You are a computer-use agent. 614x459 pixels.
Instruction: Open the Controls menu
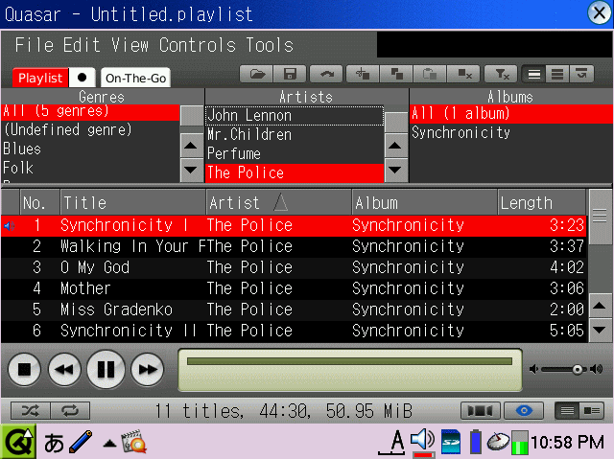(x=198, y=45)
